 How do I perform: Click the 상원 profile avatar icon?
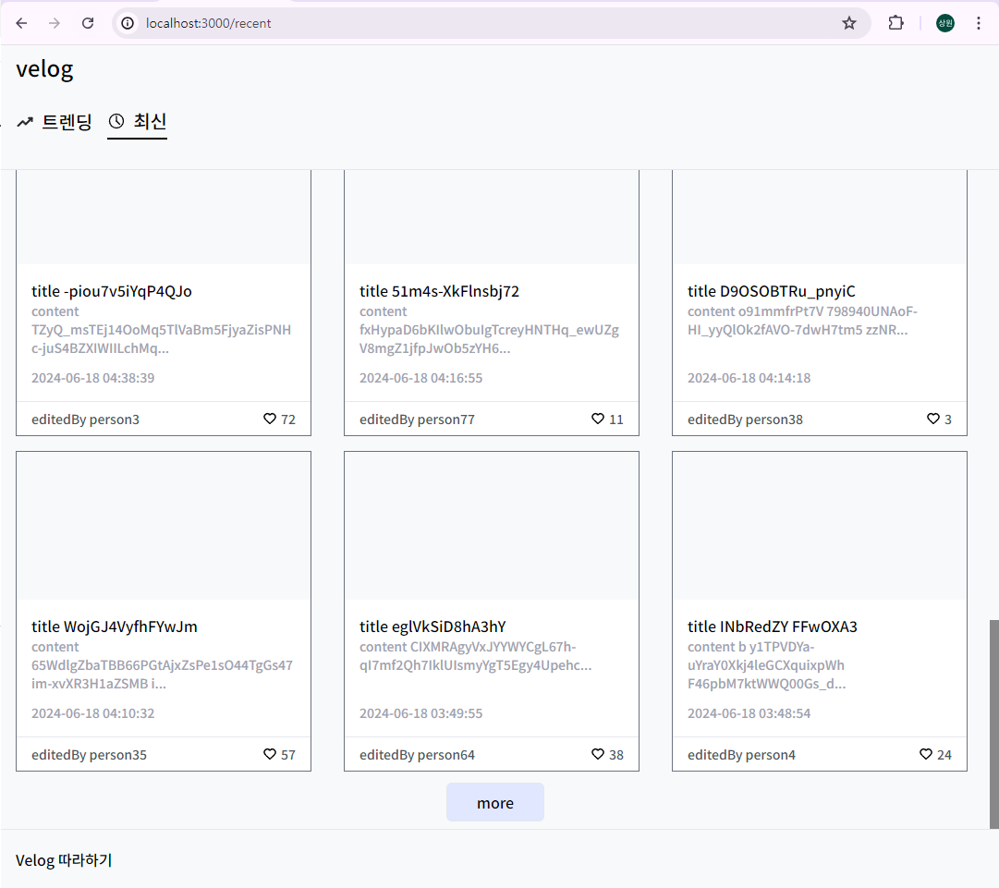click(x=944, y=23)
